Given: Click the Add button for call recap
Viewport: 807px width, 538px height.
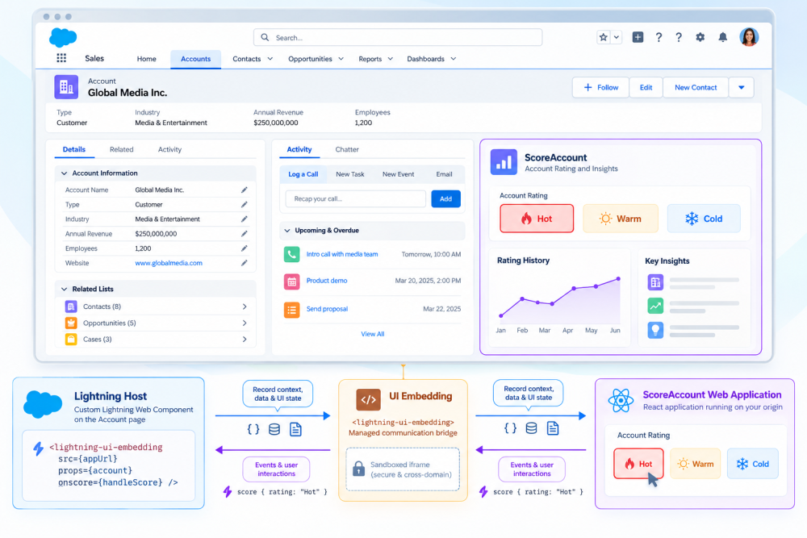Looking at the screenshot, I should 445,199.
